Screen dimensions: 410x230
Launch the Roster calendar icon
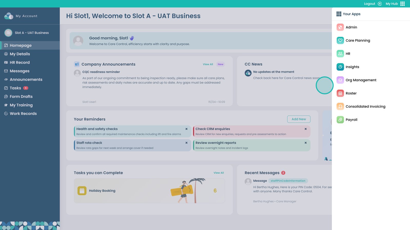pyautogui.click(x=340, y=93)
